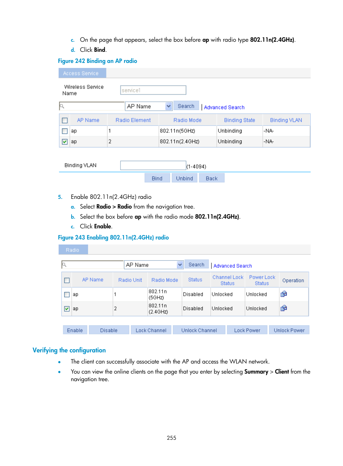Focus the Binding VLAN input field
Viewport: 343px width, 466px height.
click(153, 165)
